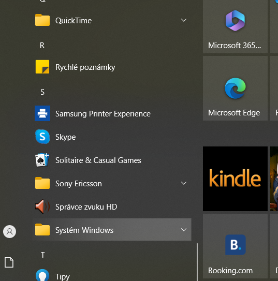Screen dimensions: 278x281
Task: Click the 'Tipy' app name
Action: (x=62, y=277)
